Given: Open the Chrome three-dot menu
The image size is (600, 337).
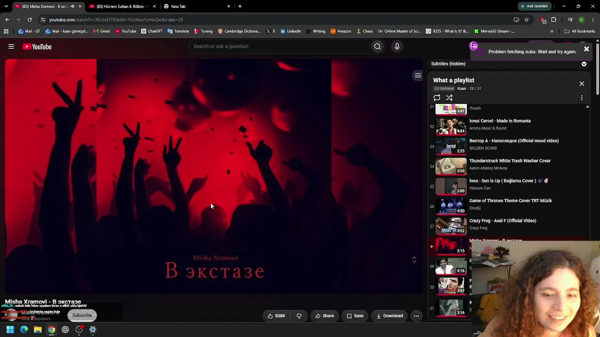Looking at the screenshot, I should [593, 20].
